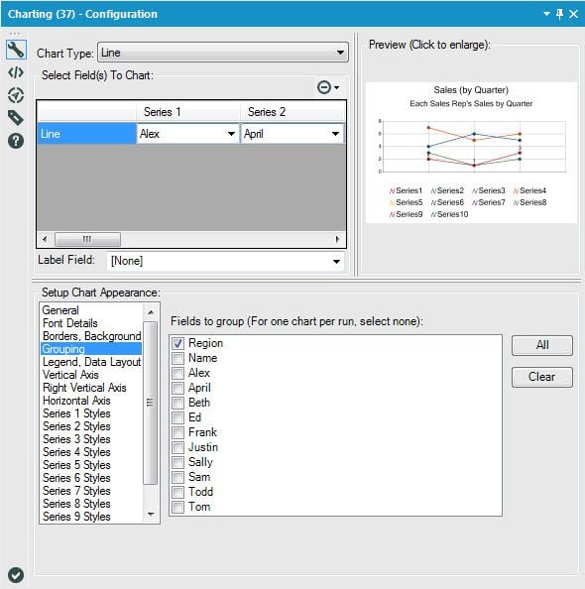Toggle the Region checkbox
585x589 pixels.
pos(177,343)
